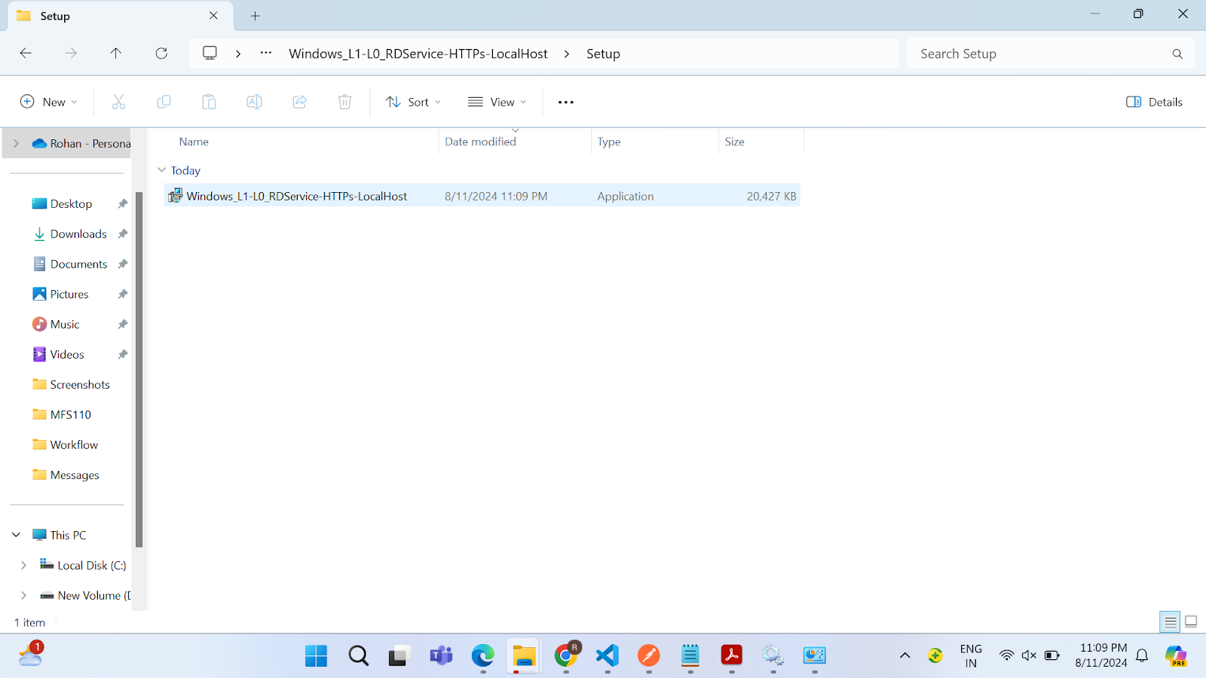
Task: Collapse the This PC tree node
Action: tap(16, 535)
